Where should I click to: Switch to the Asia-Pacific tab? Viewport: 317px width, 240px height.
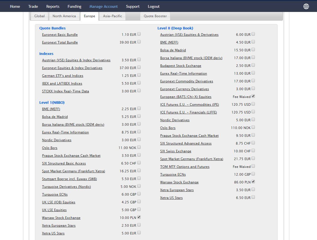[x=112, y=16]
